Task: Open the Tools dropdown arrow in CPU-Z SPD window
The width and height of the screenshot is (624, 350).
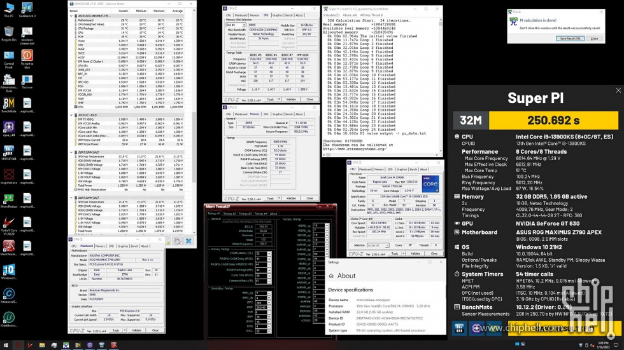Action: tap(279, 99)
